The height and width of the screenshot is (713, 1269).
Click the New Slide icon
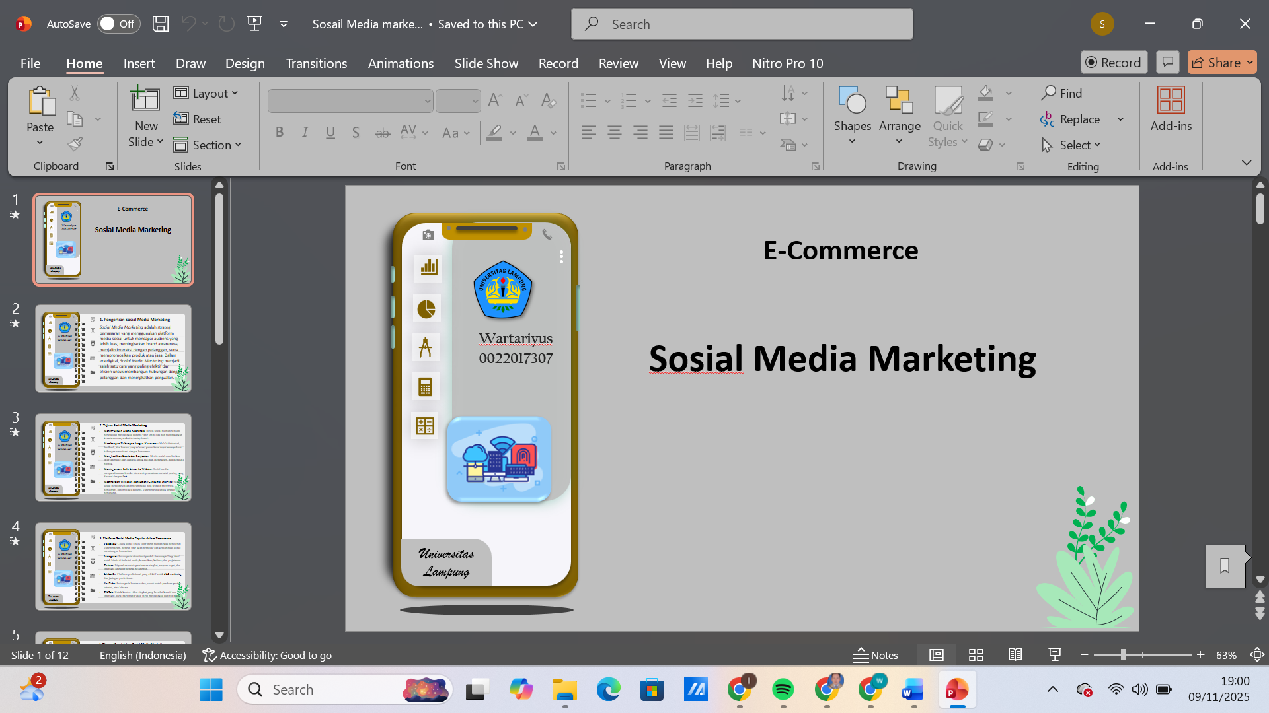tap(145, 100)
